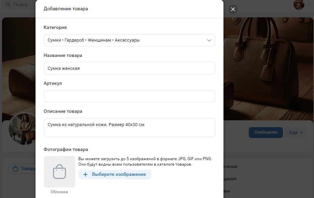The height and width of the screenshot is (198, 314).
Task: Expand the chevron beside profile avatar
Action: (309, 4)
